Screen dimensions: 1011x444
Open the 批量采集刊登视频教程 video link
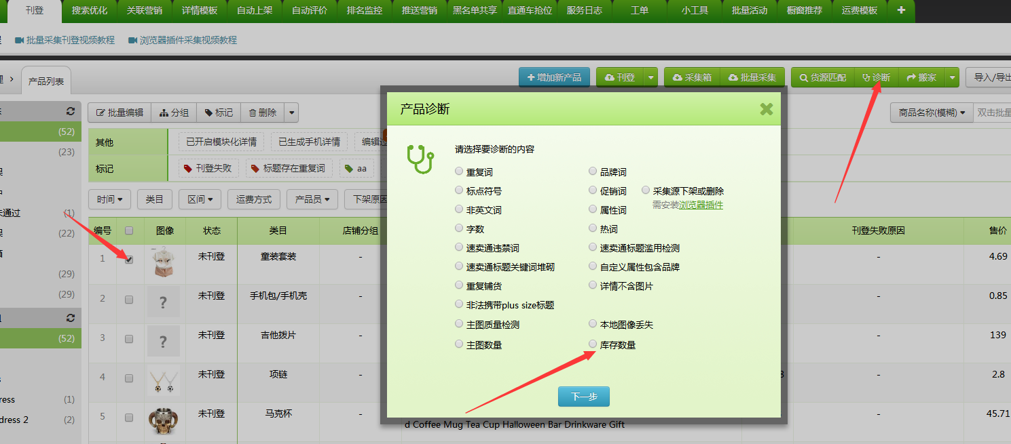click(x=65, y=41)
